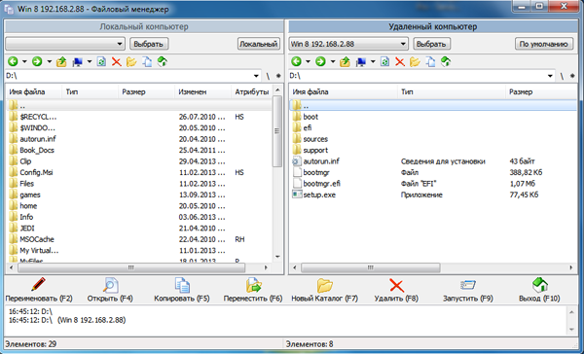Select Book_Docs folder in local pane
Screen dimensions: 584x354
(37, 150)
